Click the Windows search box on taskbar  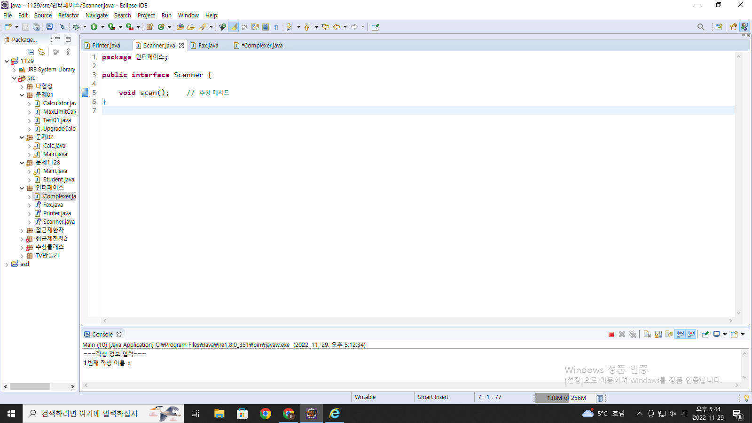103,414
